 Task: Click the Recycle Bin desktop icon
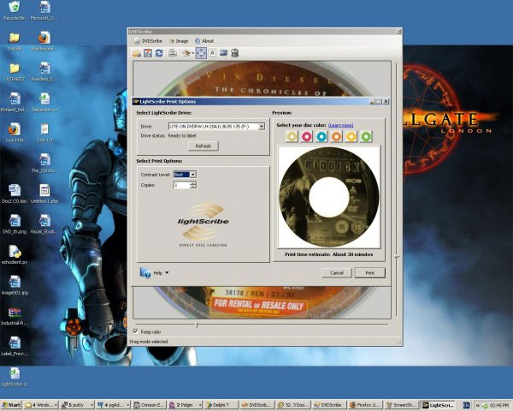point(14,11)
